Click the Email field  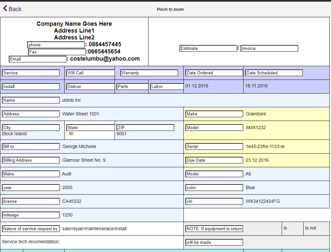[37, 59]
